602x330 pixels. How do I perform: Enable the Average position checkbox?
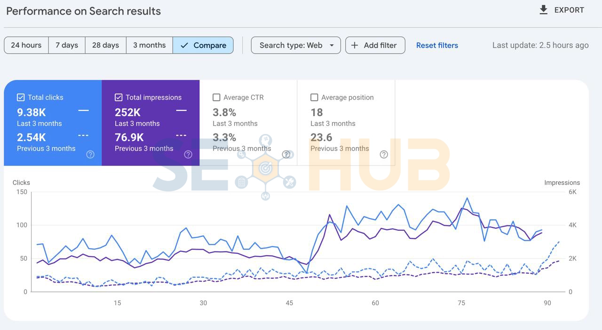(314, 97)
